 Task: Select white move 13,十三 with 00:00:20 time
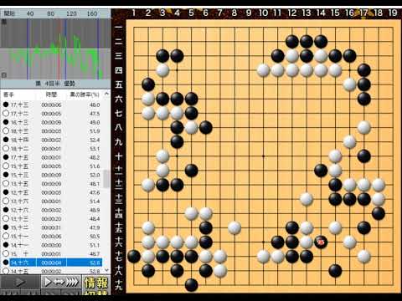(x=52, y=219)
